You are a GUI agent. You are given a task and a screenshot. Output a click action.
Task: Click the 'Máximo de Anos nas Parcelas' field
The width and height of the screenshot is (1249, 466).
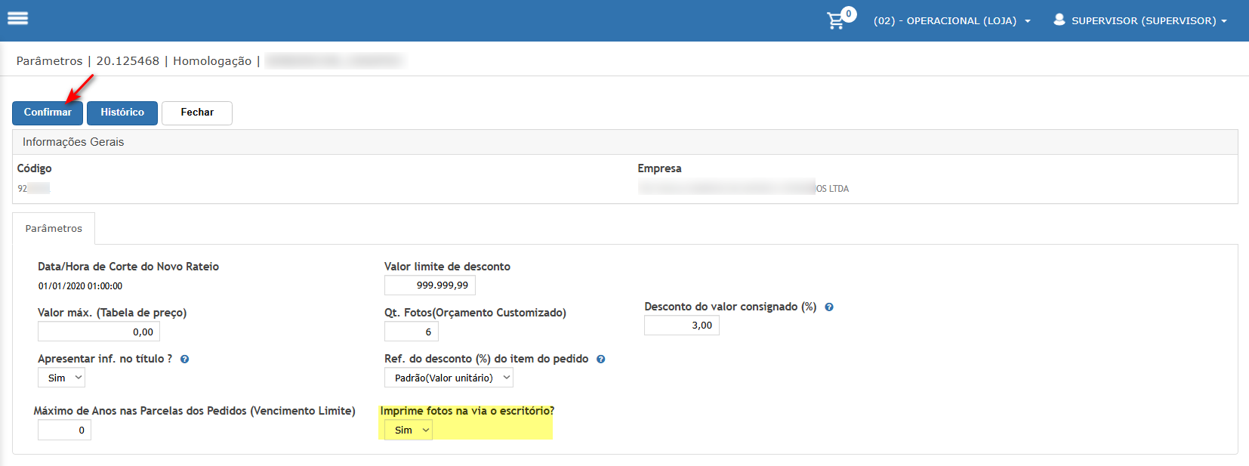[64, 431]
